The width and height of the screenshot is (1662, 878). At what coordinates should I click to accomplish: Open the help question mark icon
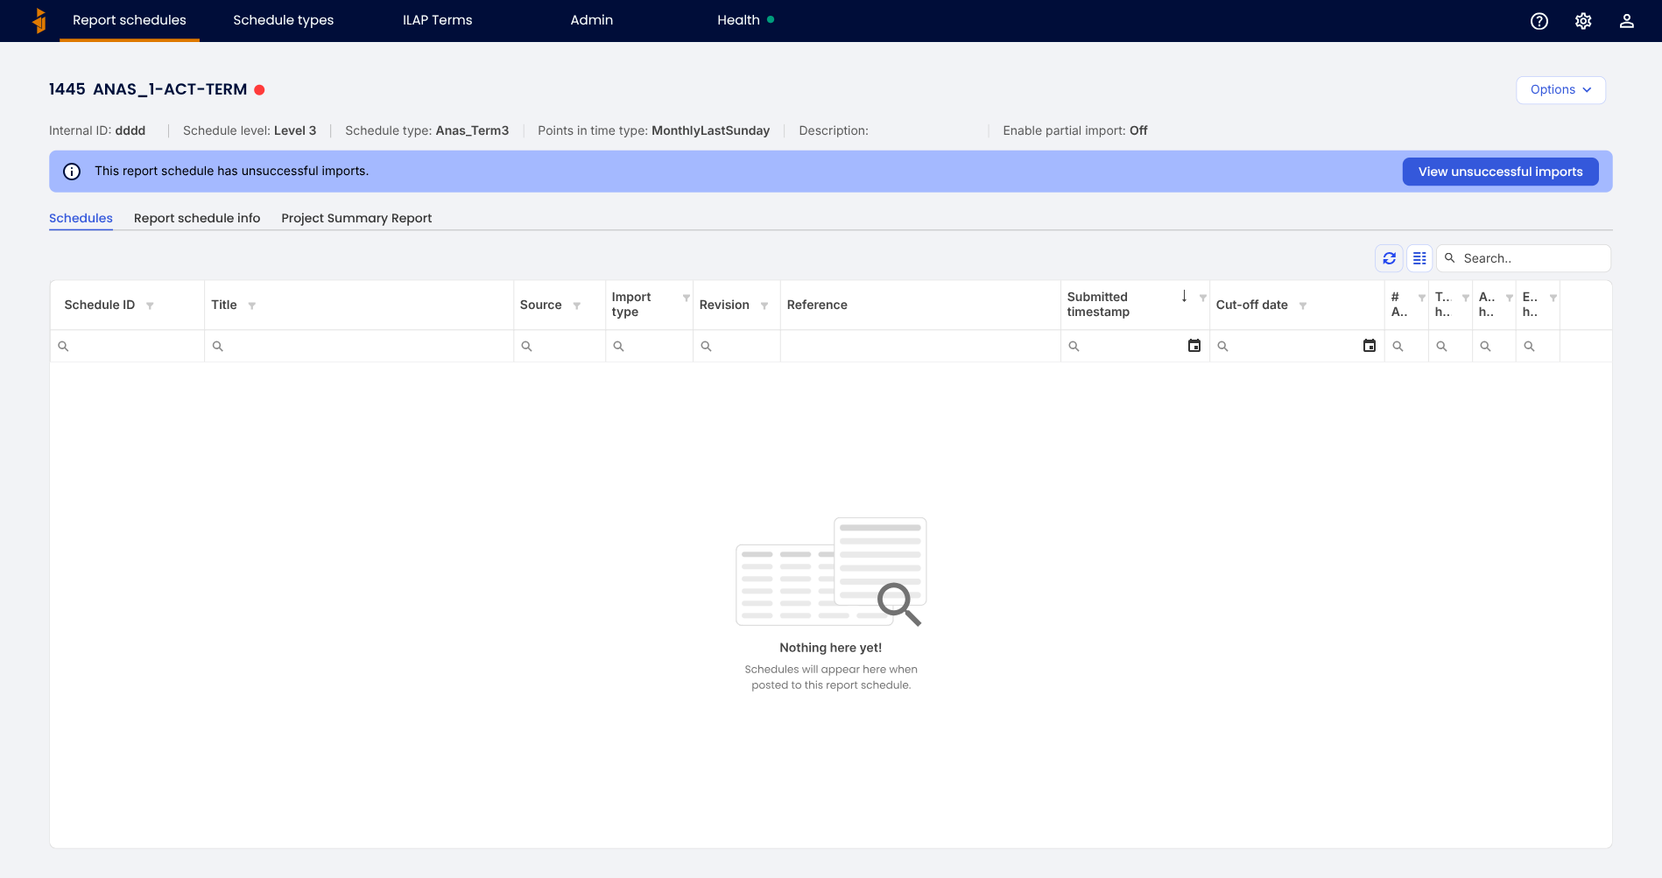[1539, 21]
